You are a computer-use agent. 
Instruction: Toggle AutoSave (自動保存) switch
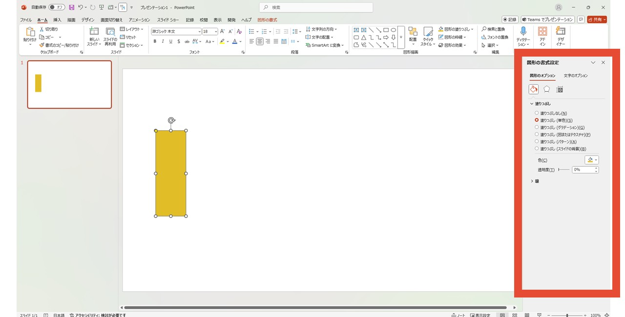tap(57, 7)
